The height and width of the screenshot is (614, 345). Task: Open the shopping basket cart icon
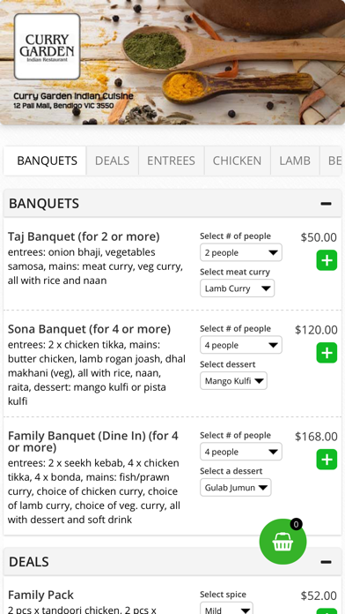pos(283,542)
